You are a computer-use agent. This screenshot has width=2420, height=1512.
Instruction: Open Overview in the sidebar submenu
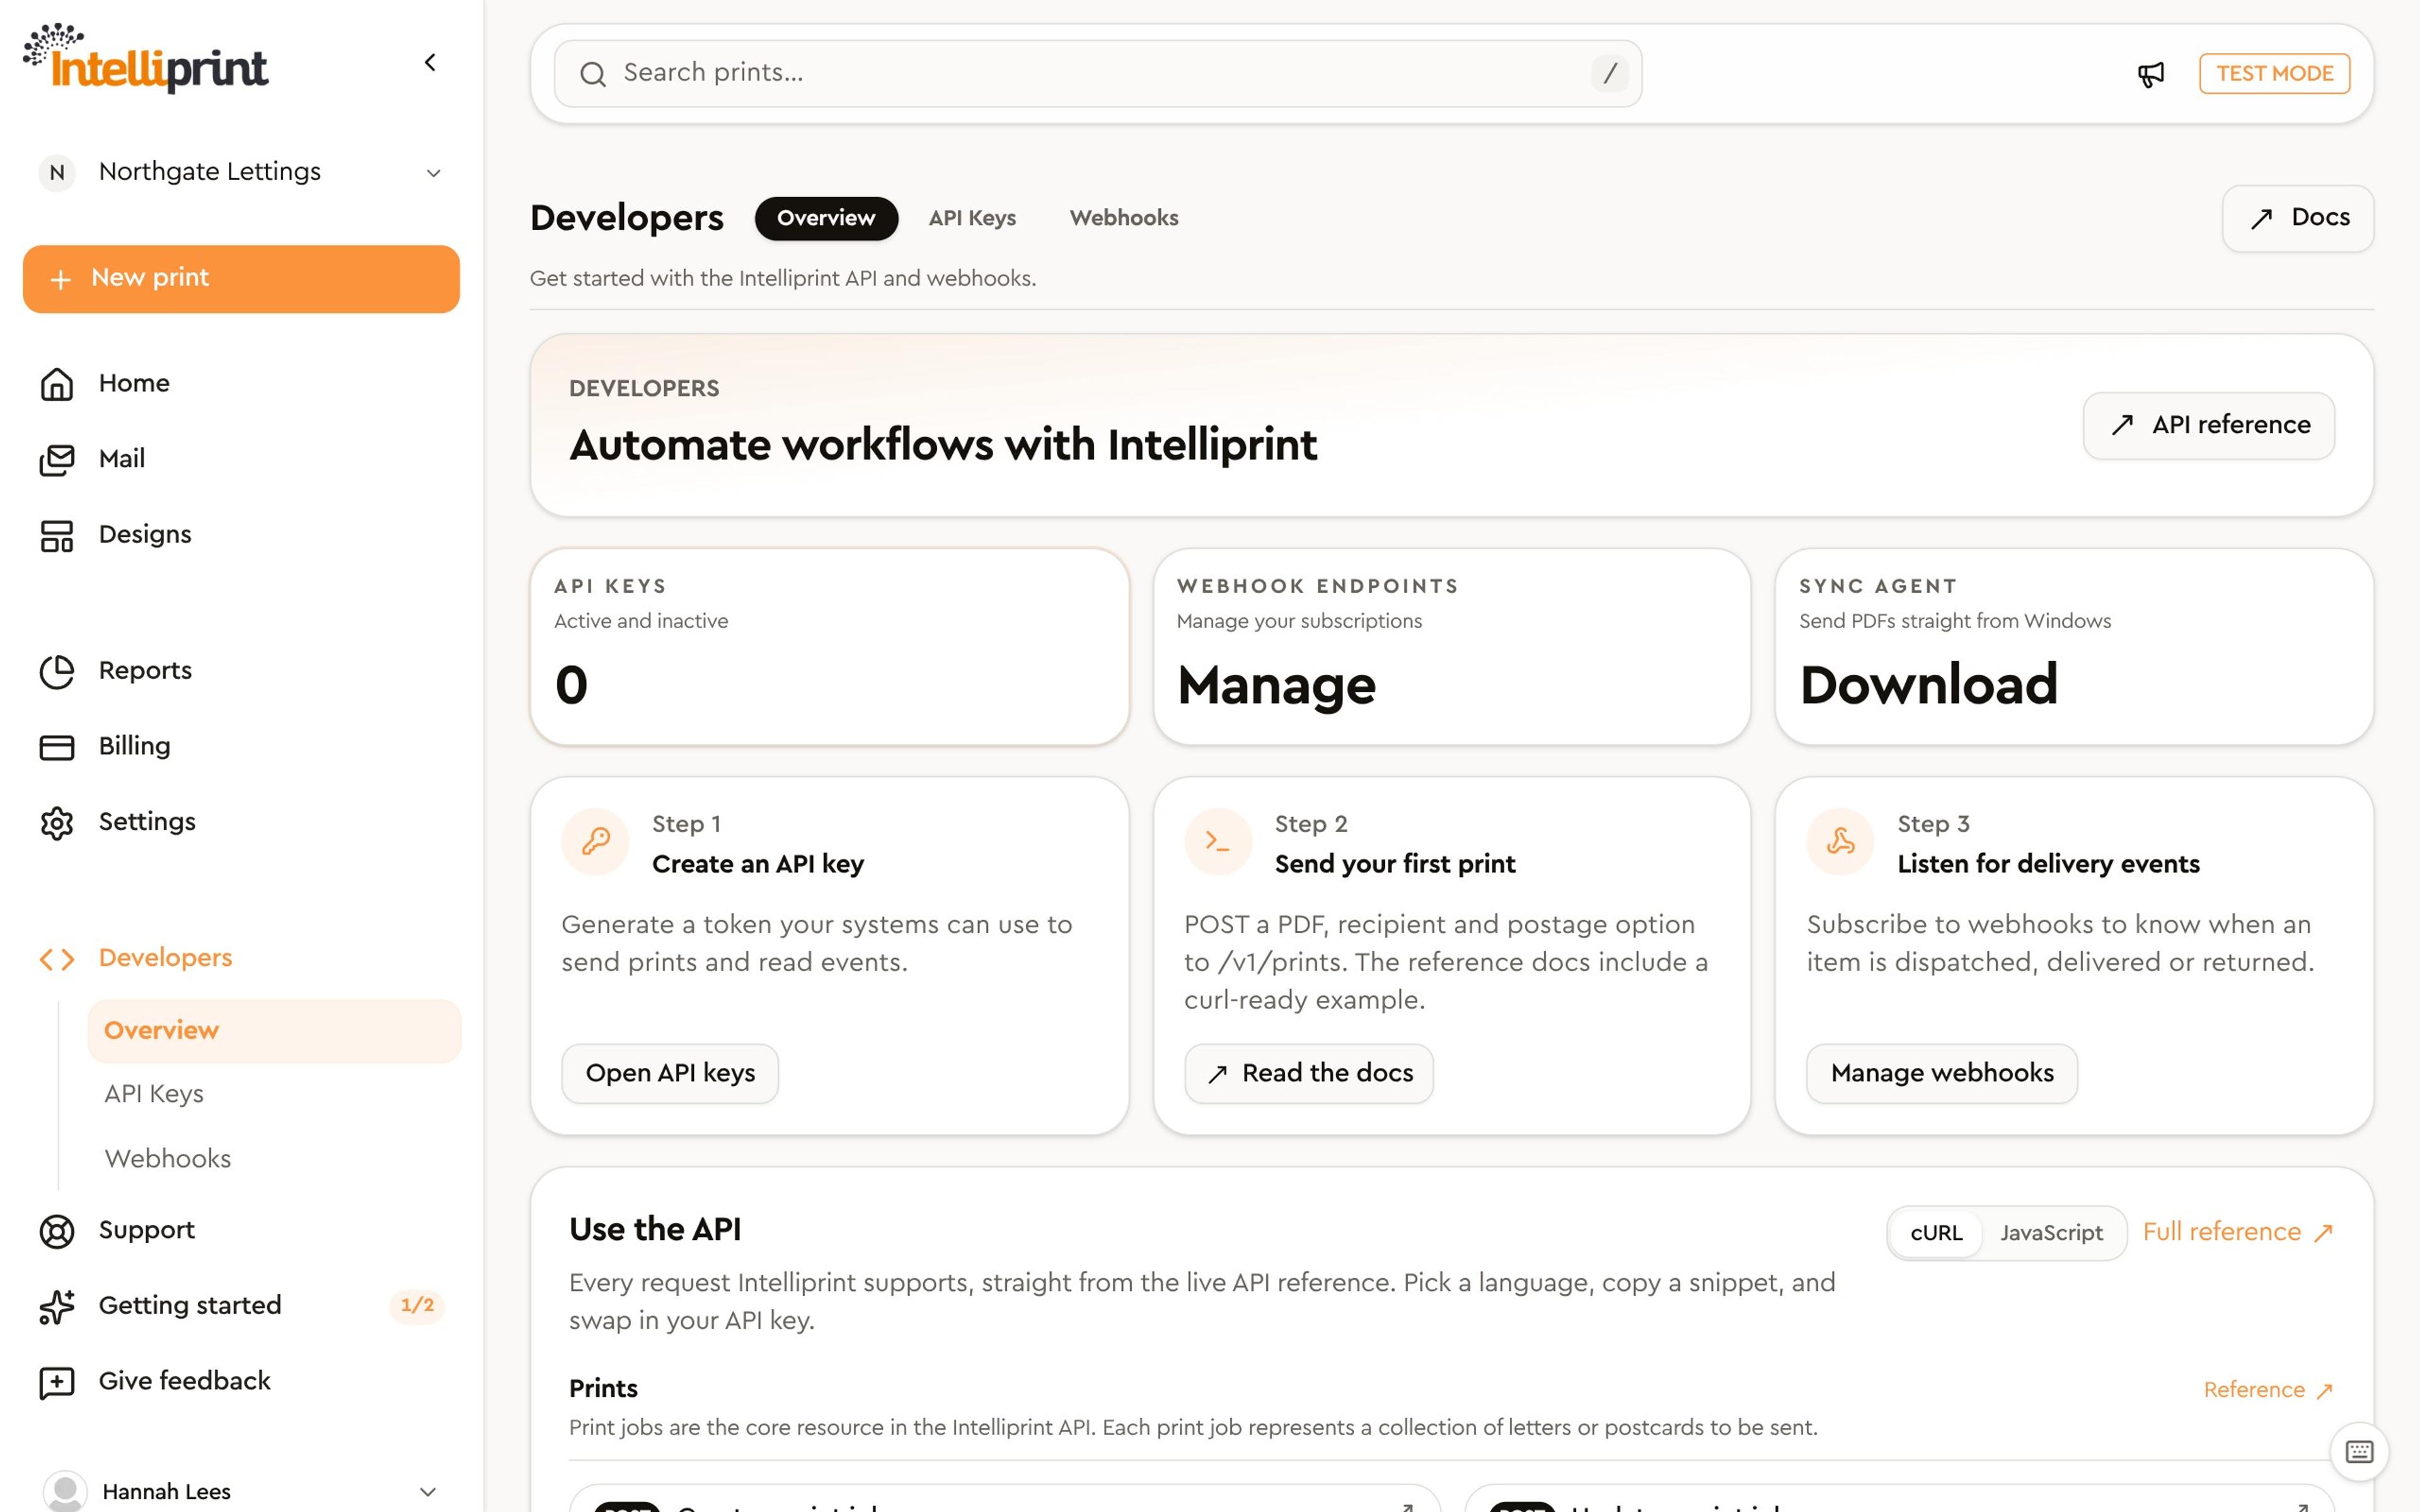pyautogui.click(x=274, y=1031)
